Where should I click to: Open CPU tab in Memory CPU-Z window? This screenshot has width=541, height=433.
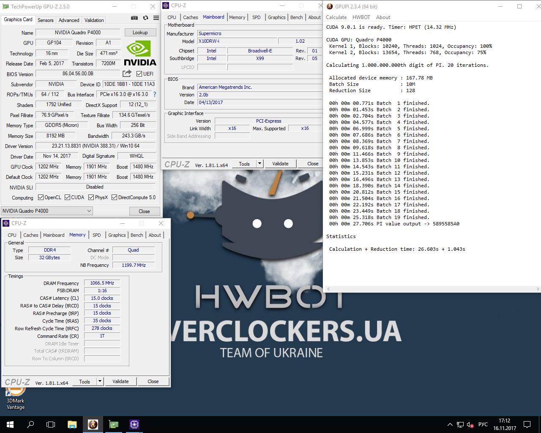click(12, 235)
